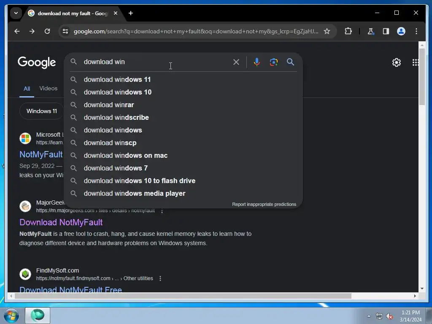Choose suggestion 'download windscribe'
This screenshot has height=324, width=432.
[x=183, y=118]
